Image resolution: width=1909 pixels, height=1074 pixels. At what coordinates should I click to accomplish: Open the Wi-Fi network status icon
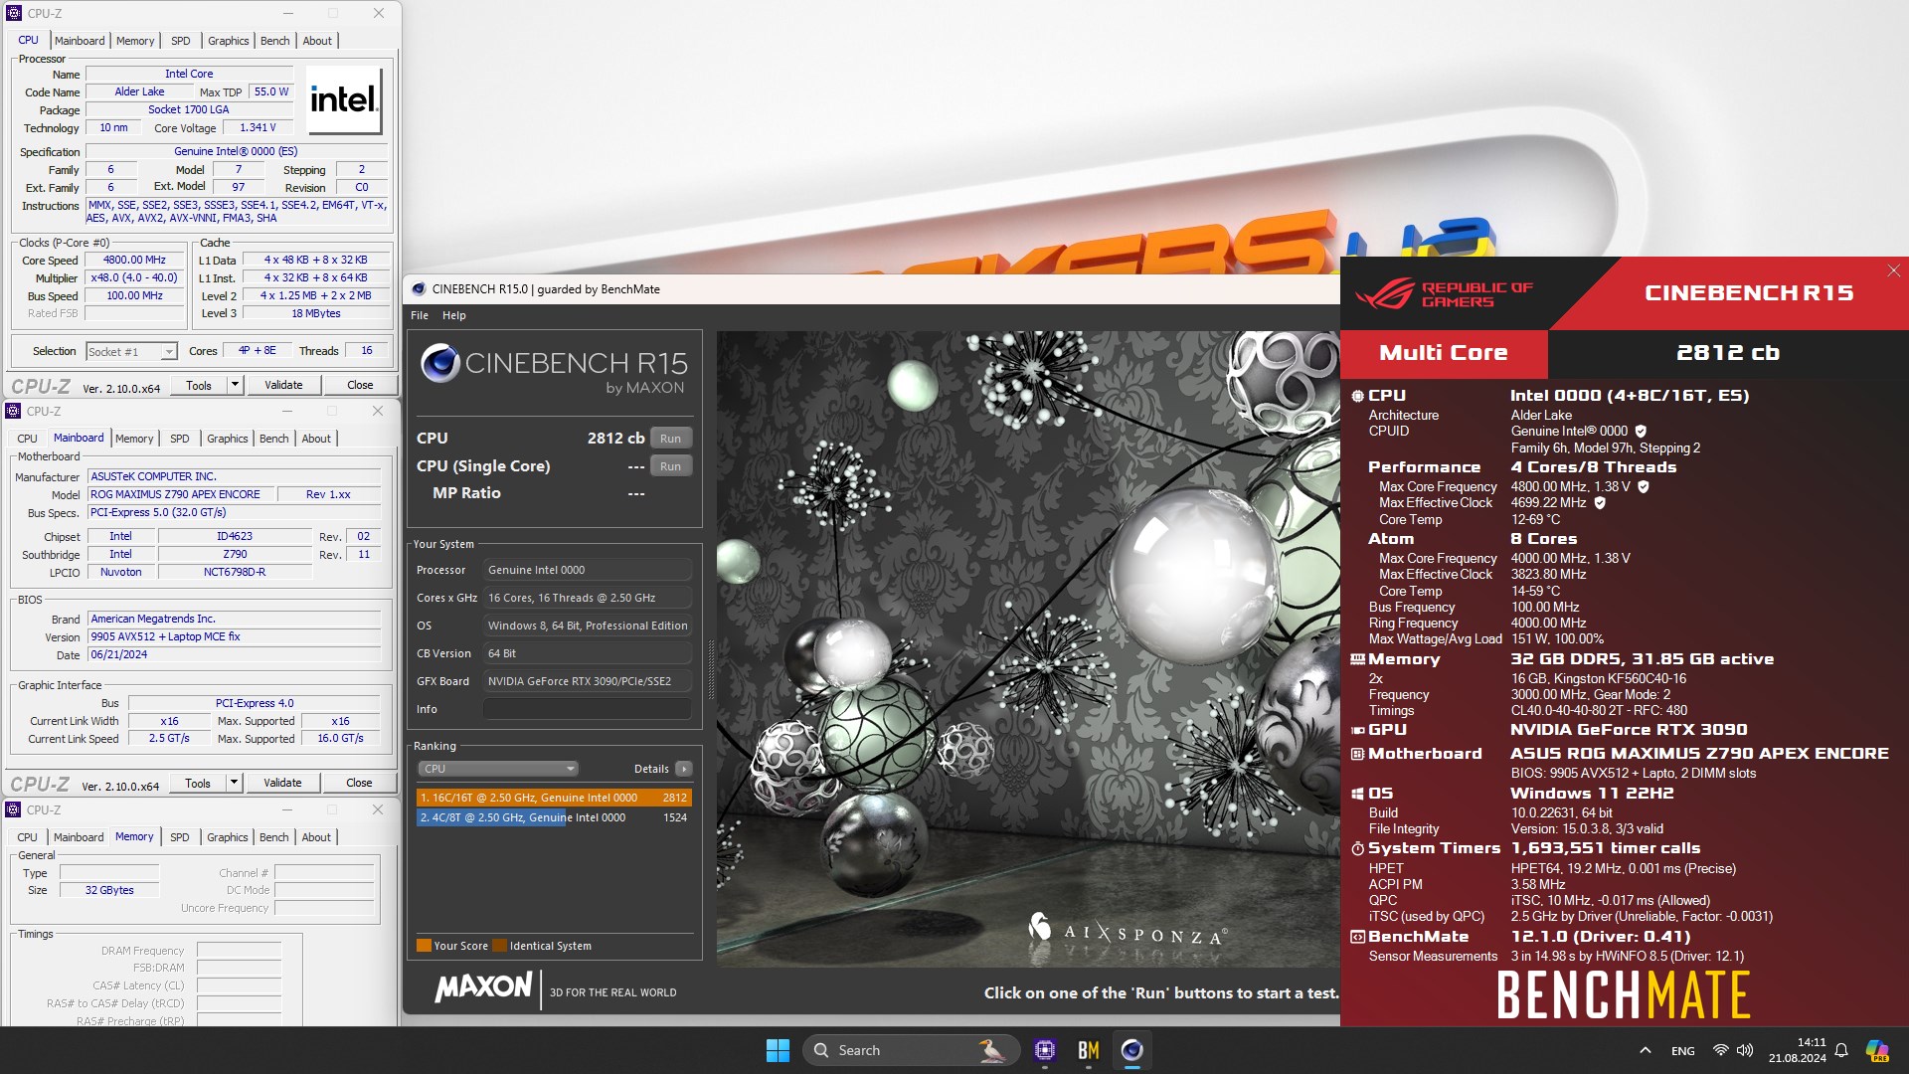pos(1720,1050)
